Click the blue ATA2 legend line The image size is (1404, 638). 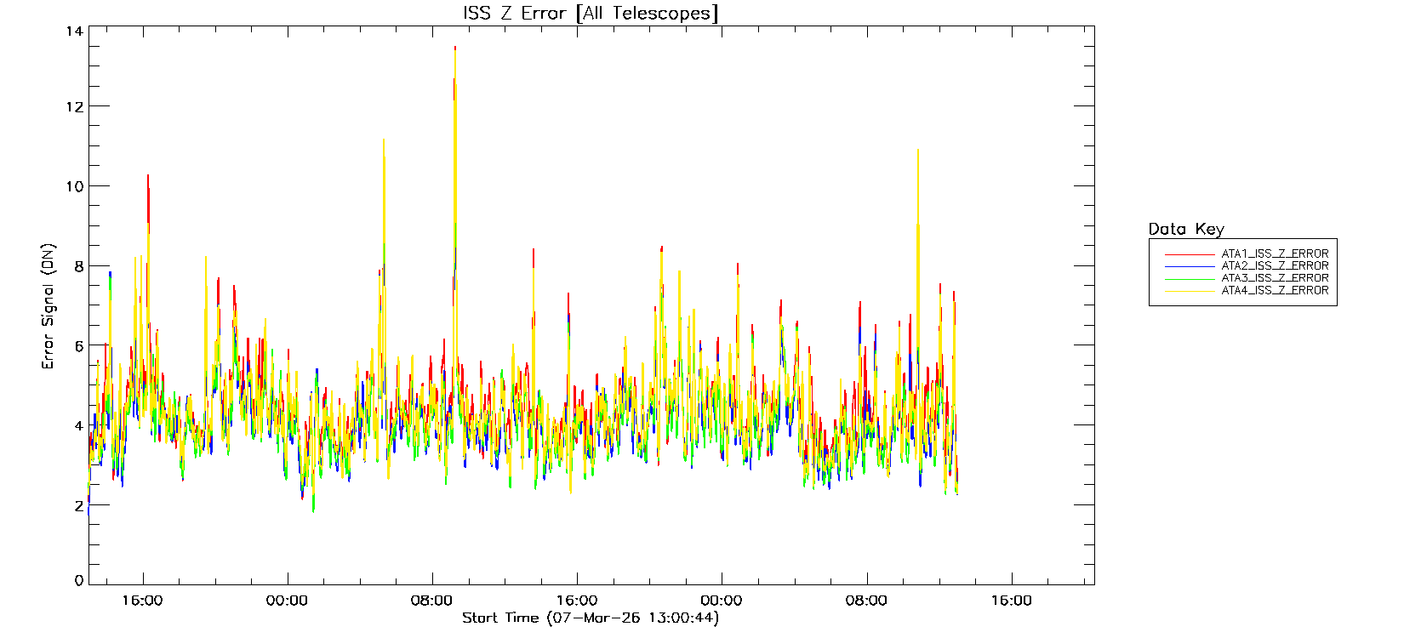coord(1190,266)
